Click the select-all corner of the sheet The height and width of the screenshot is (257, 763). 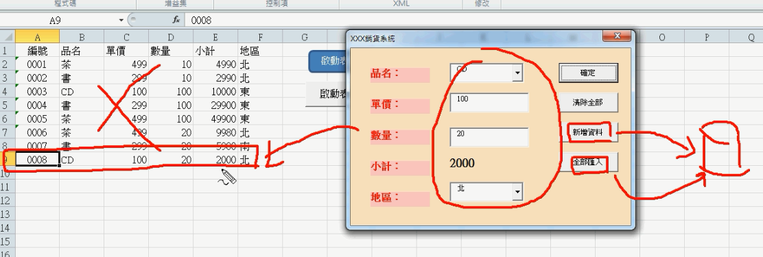[8, 37]
